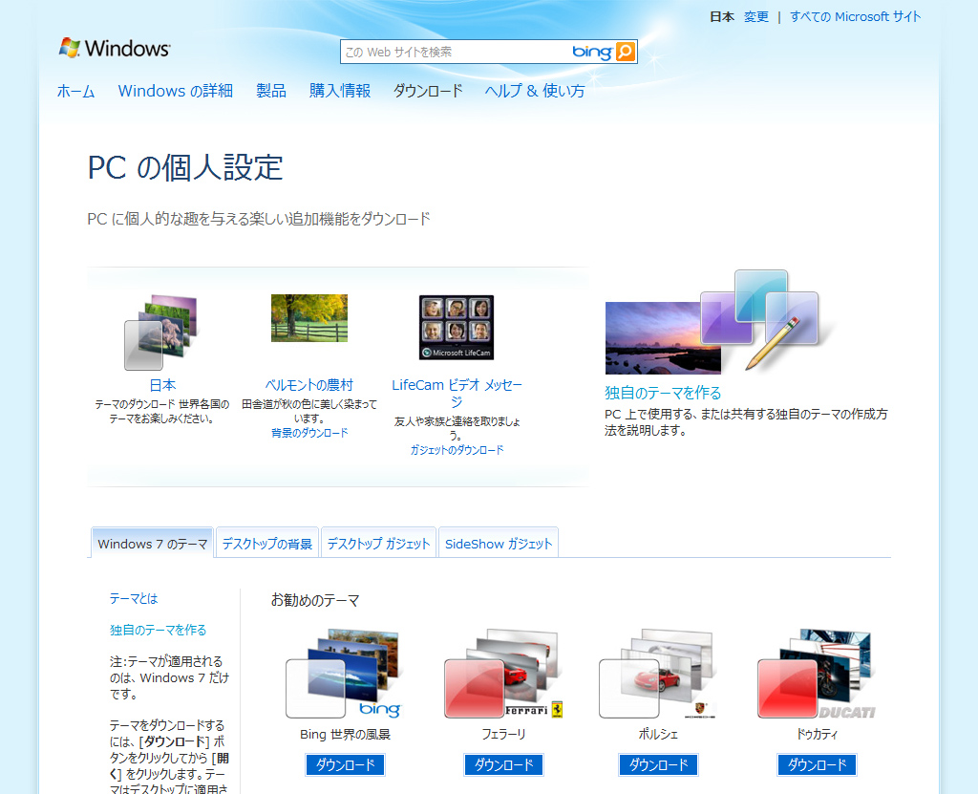The height and width of the screenshot is (794, 978).
Task: Switch to the SideShow ガジェット tab
Action: [498, 542]
